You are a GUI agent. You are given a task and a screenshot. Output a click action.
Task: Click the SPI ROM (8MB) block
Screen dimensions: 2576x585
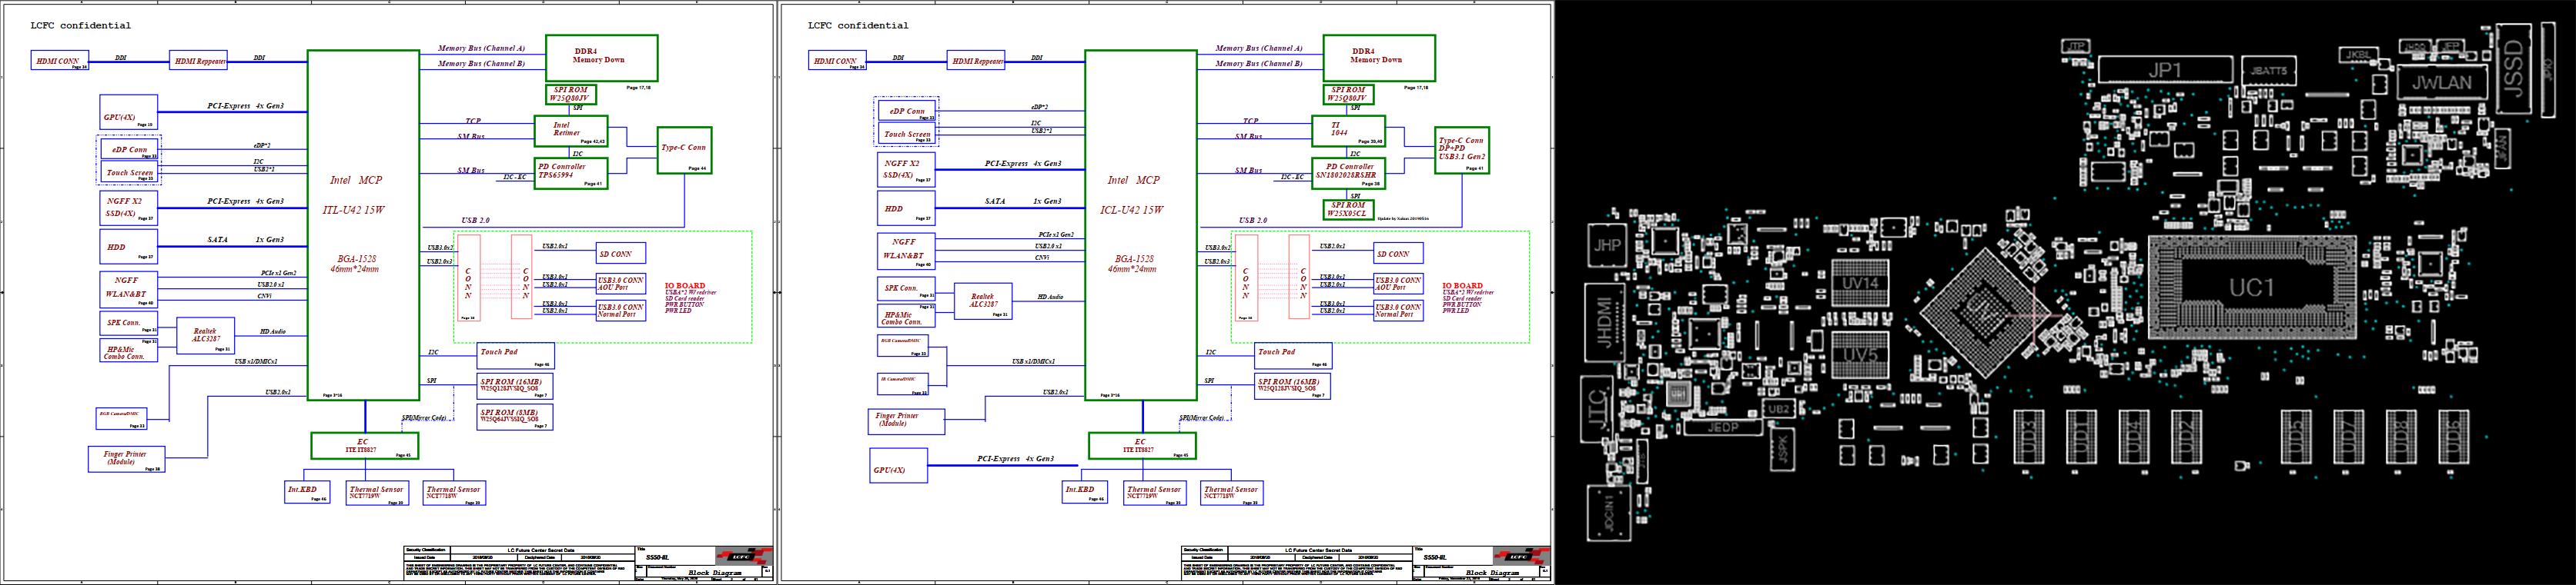515,417
